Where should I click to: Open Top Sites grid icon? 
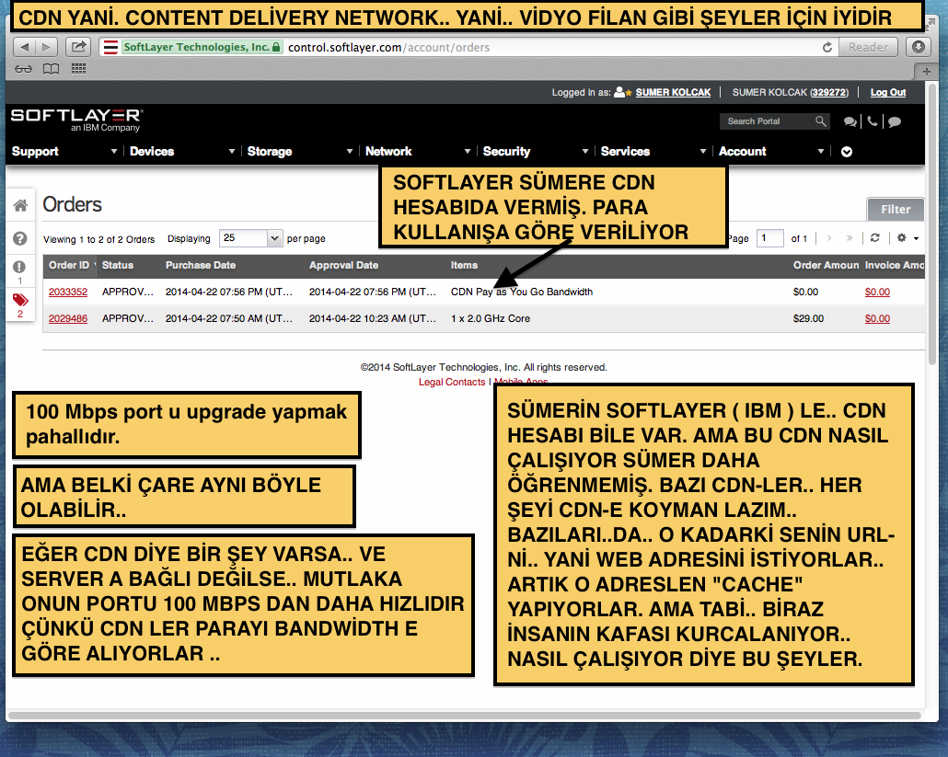tap(78, 69)
